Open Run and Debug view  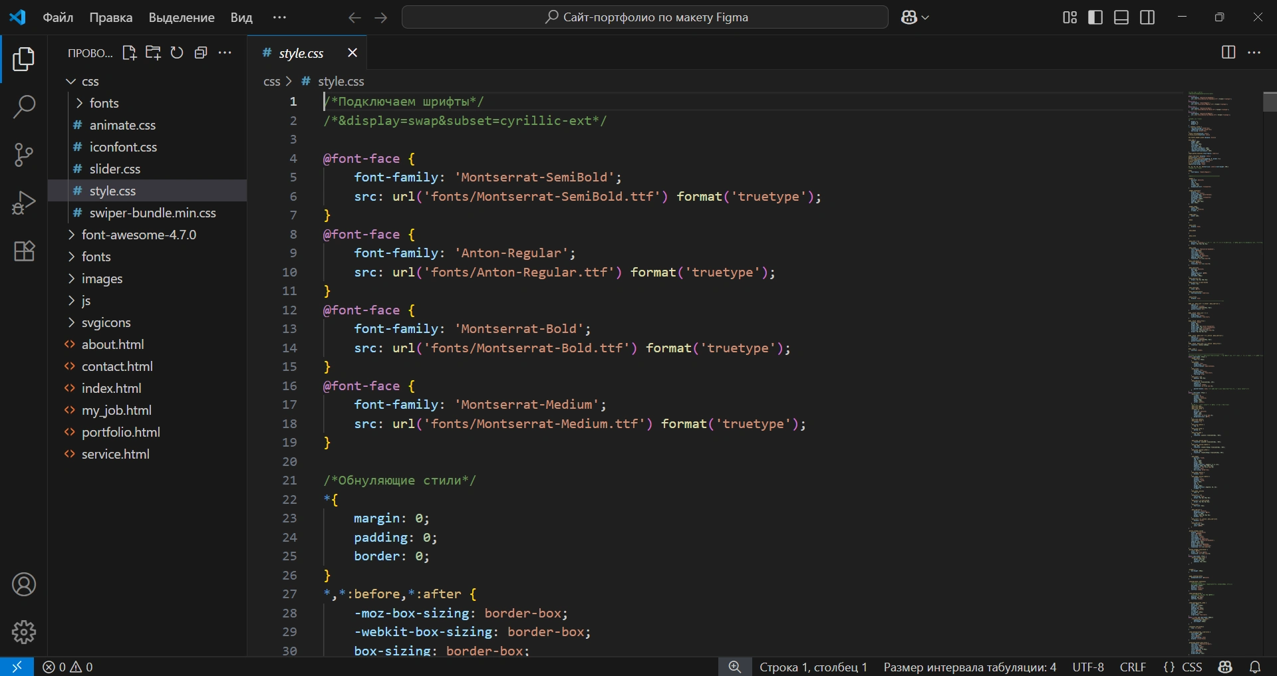pyautogui.click(x=24, y=203)
